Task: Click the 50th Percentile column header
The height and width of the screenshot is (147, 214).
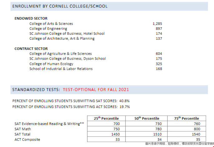Action: [x=147, y=118]
